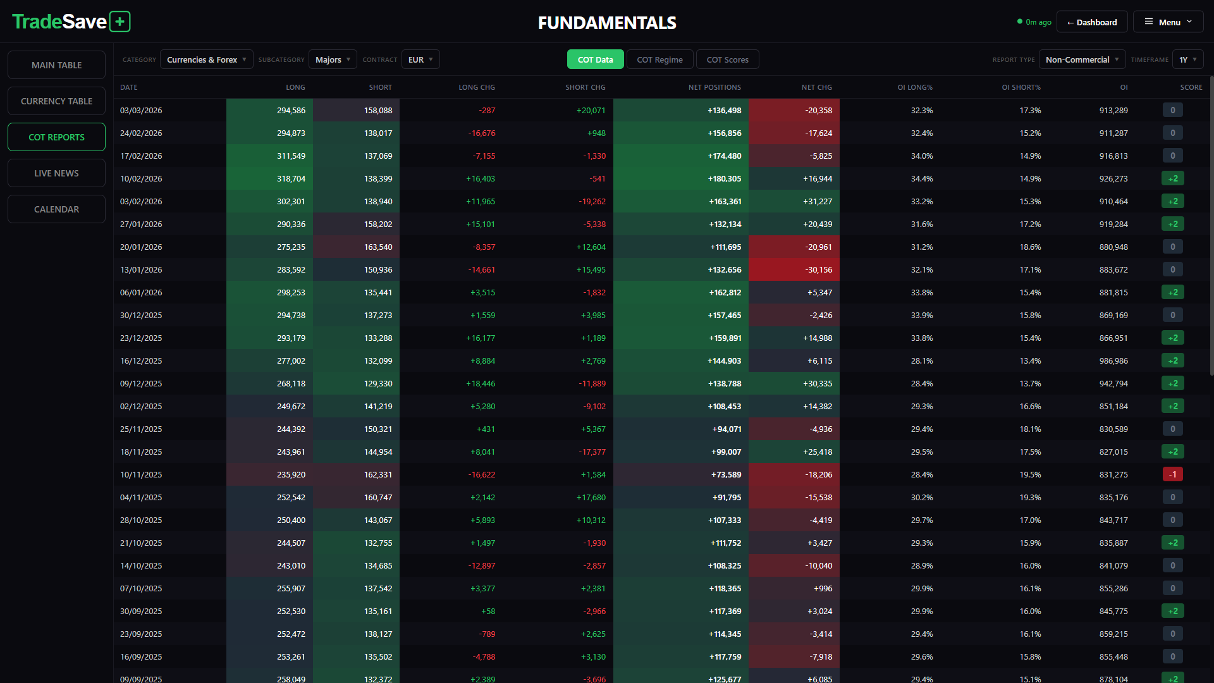
Task: Switch to COT Scores view
Action: (727, 60)
